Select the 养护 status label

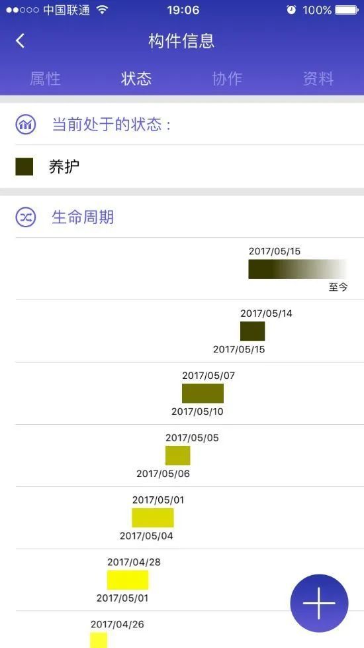click(64, 166)
